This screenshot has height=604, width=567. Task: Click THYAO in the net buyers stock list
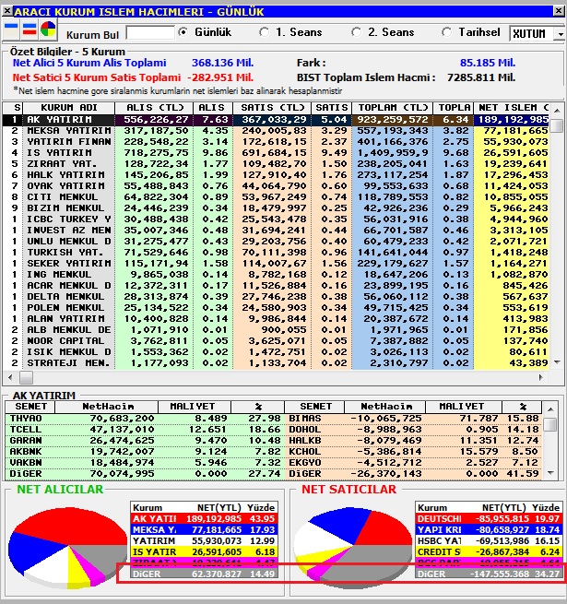coord(26,419)
